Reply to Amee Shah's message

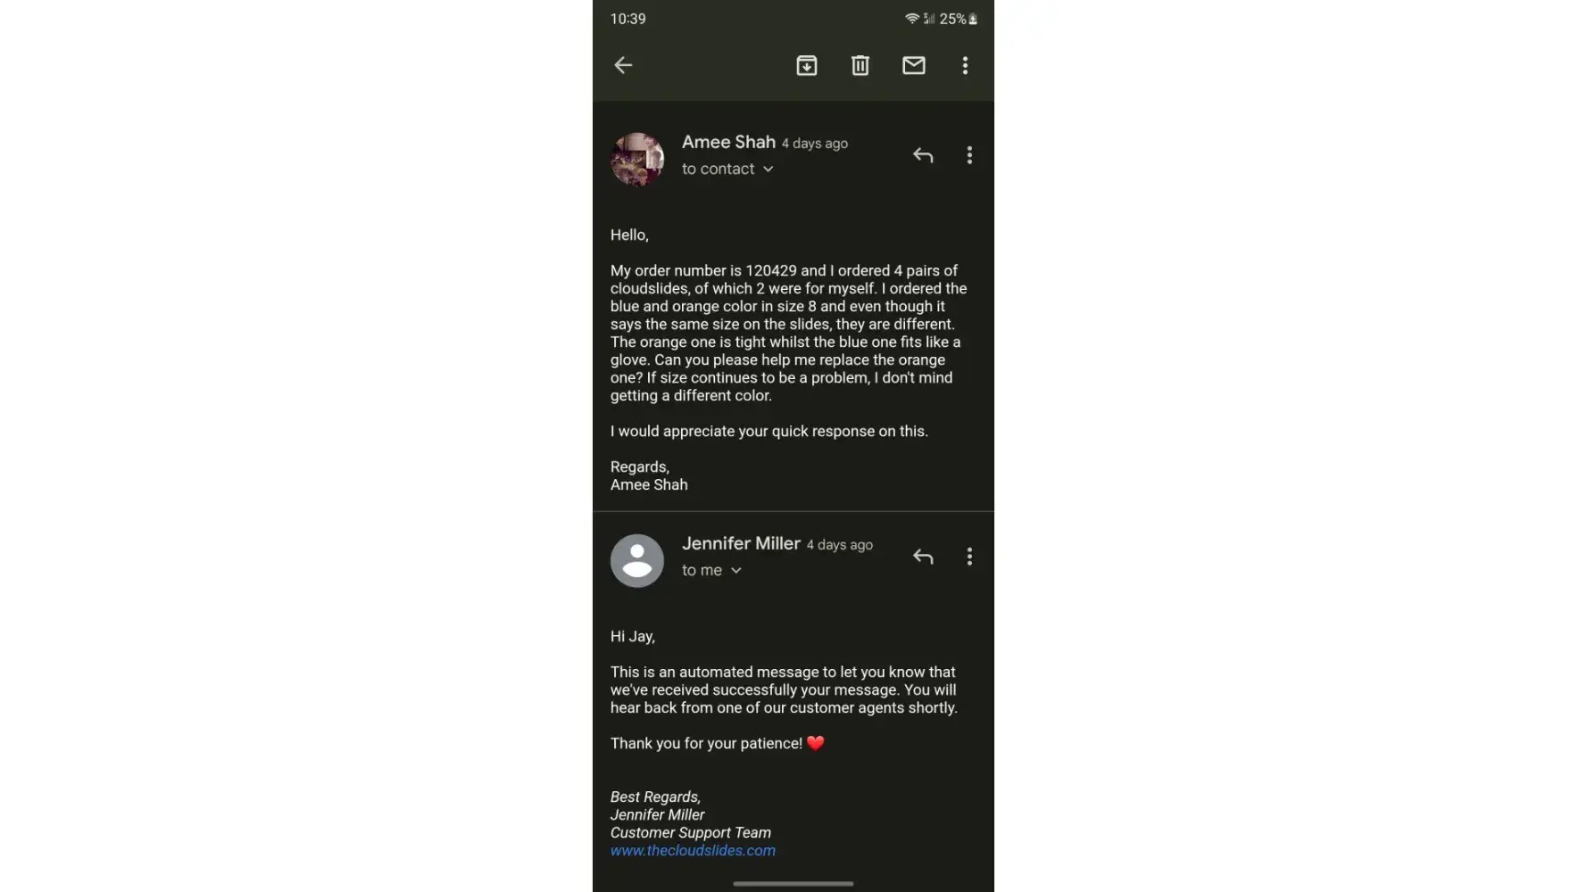[923, 155]
